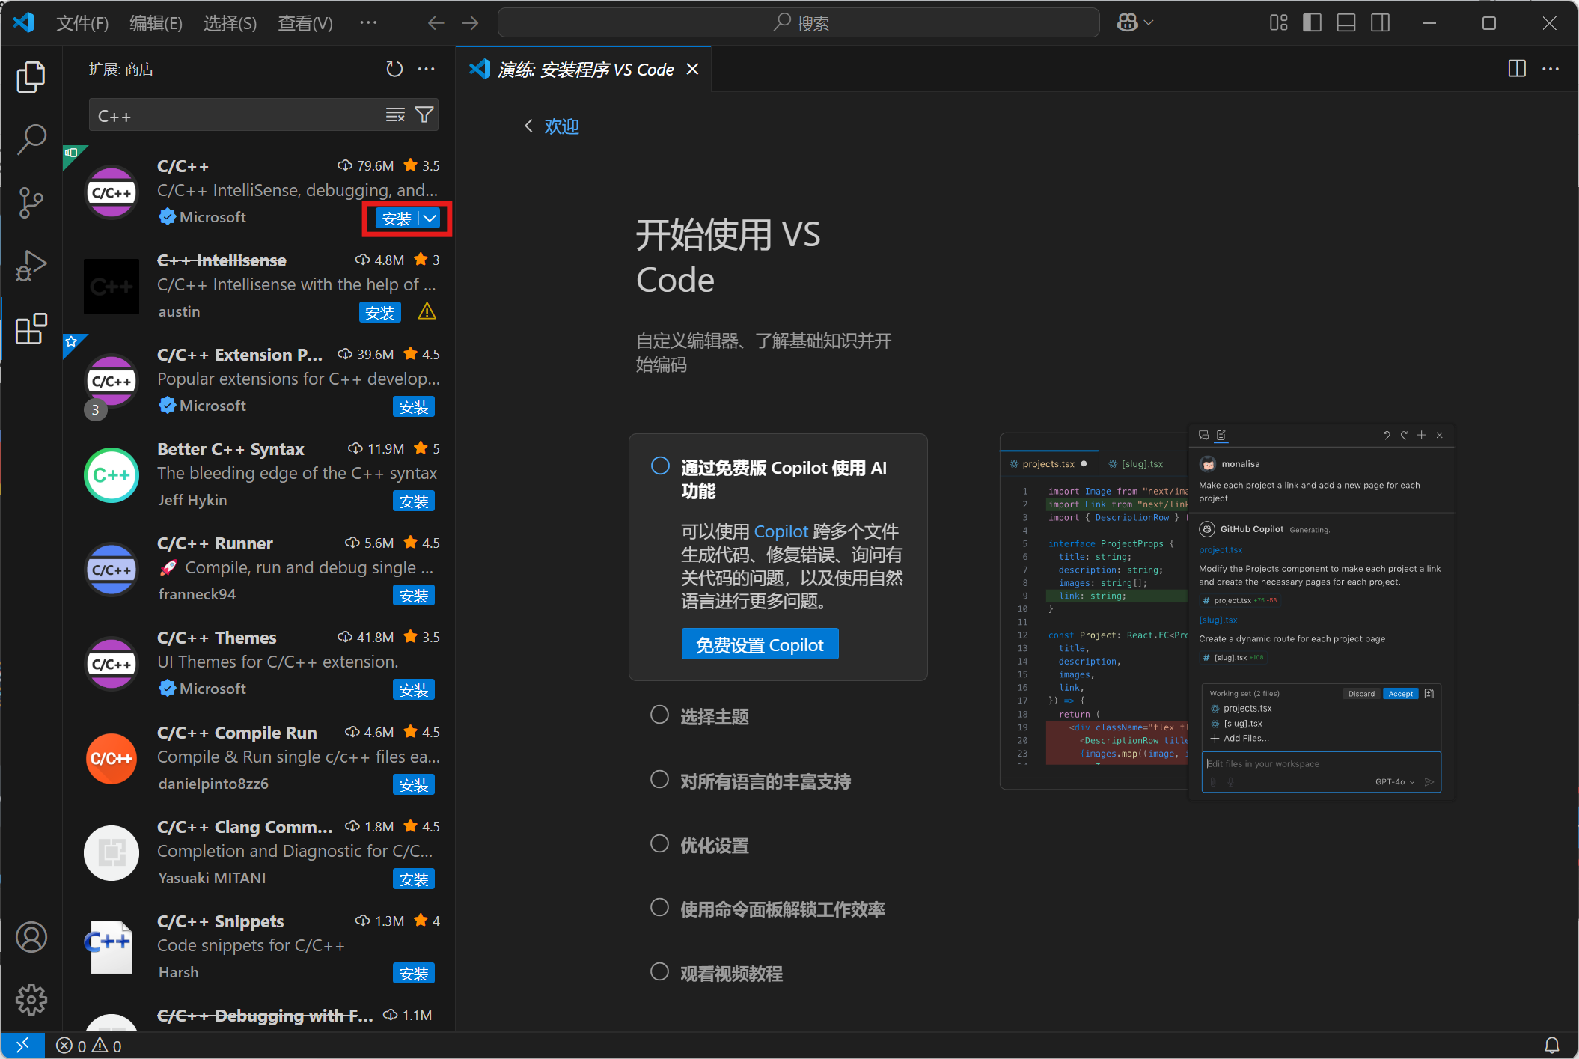The width and height of the screenshot is (1579, 1059).
Task: Open the Explorer view in the activity bar
Action: click(31, 77)
